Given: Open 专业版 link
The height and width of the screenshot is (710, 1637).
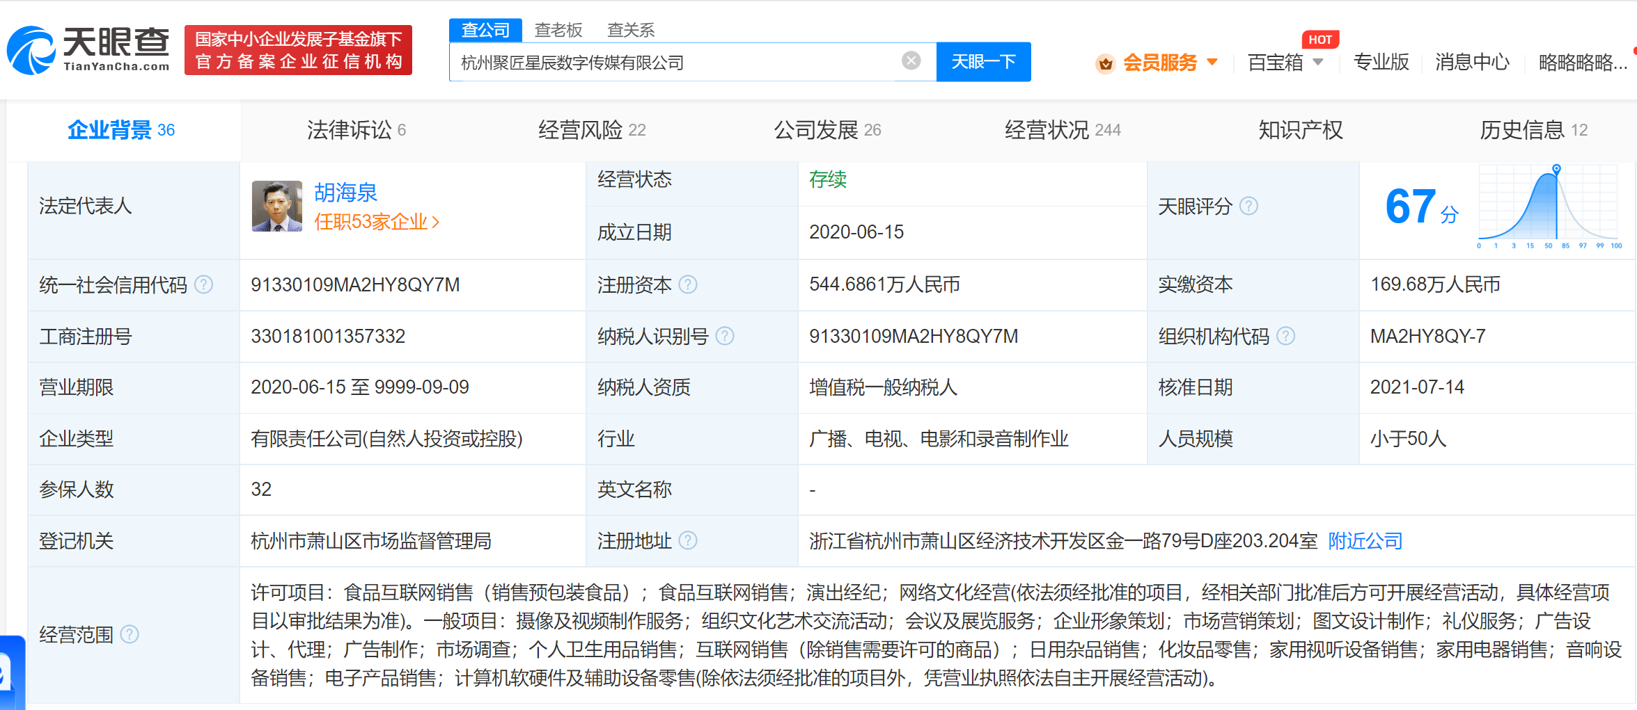Looking at the screenshot, I should pyautogui.click(x=1381, y=62).
